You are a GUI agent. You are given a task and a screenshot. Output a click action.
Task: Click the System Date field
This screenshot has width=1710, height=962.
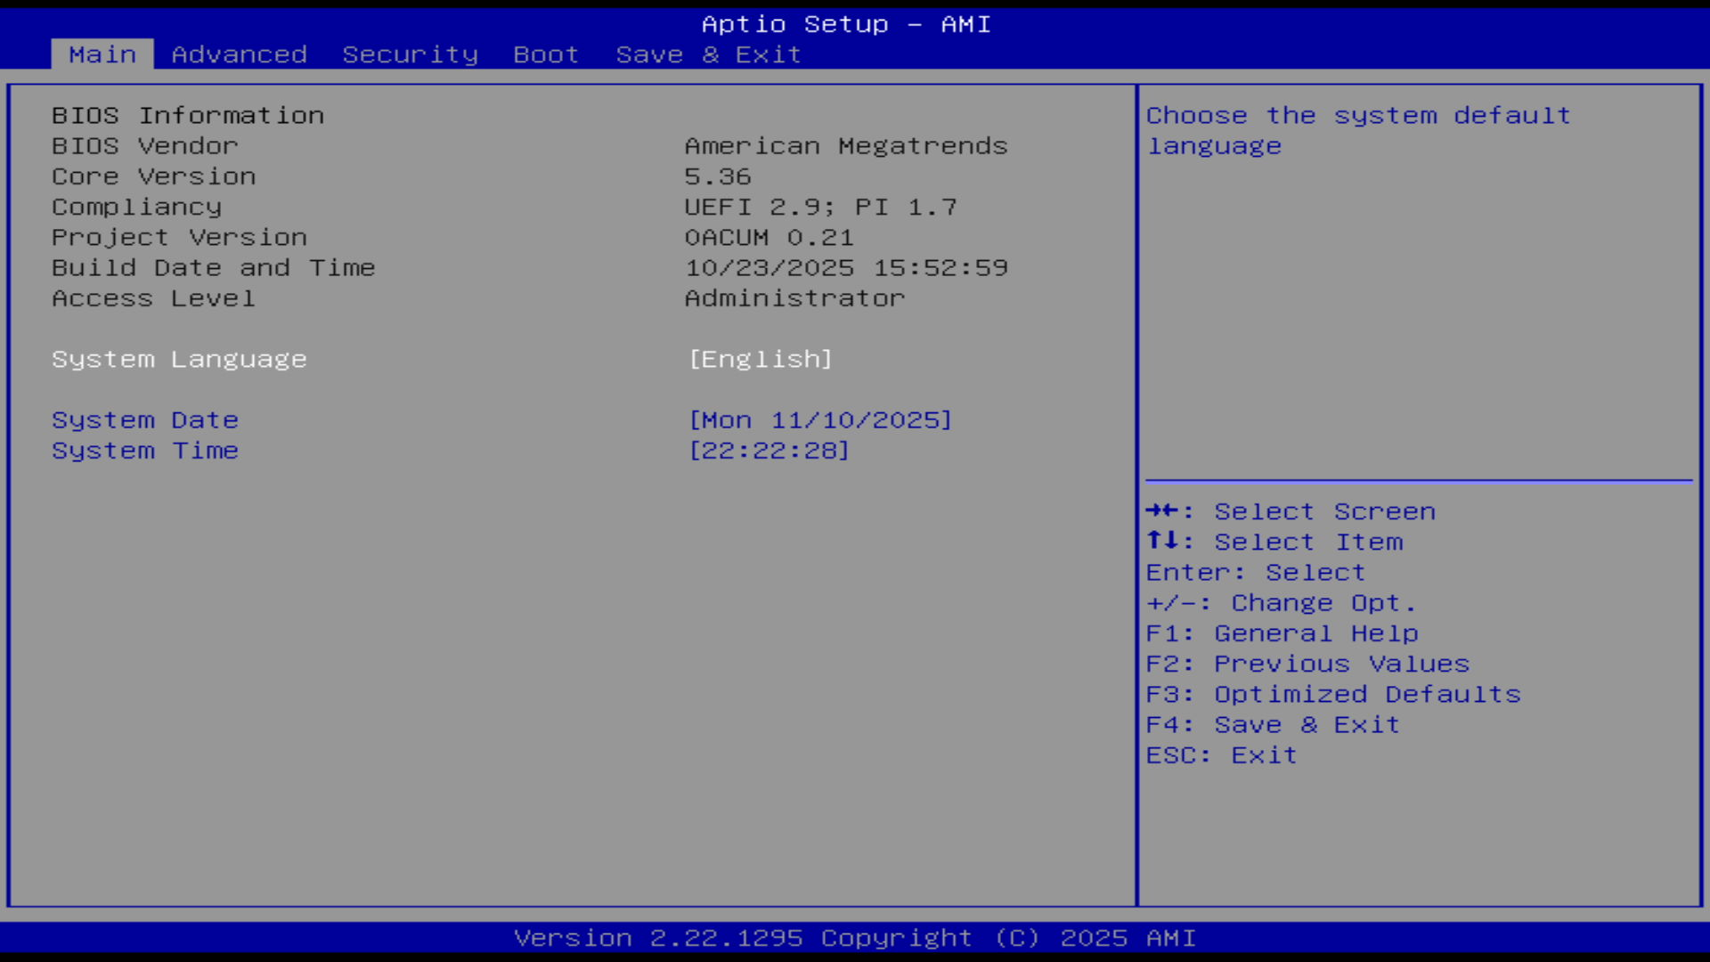(x=145, y=420)
